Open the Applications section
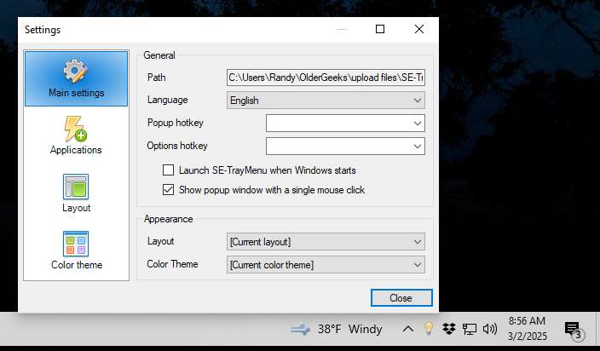Viewport: 600px width, 351px height. [x=76, y=135]
